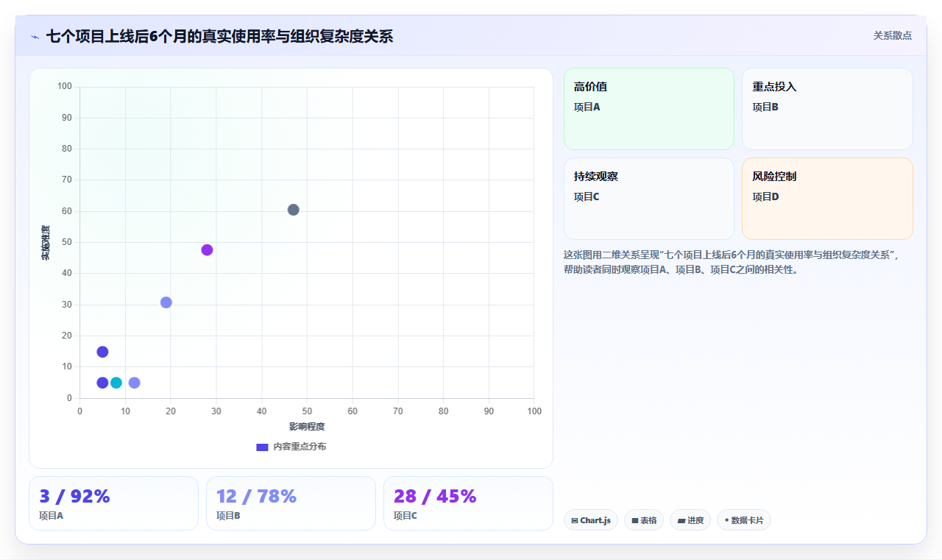Viewport: 942px width, 560px height.
Task: Click the 28 / 45% stat card
Action: tap(468, 503)
